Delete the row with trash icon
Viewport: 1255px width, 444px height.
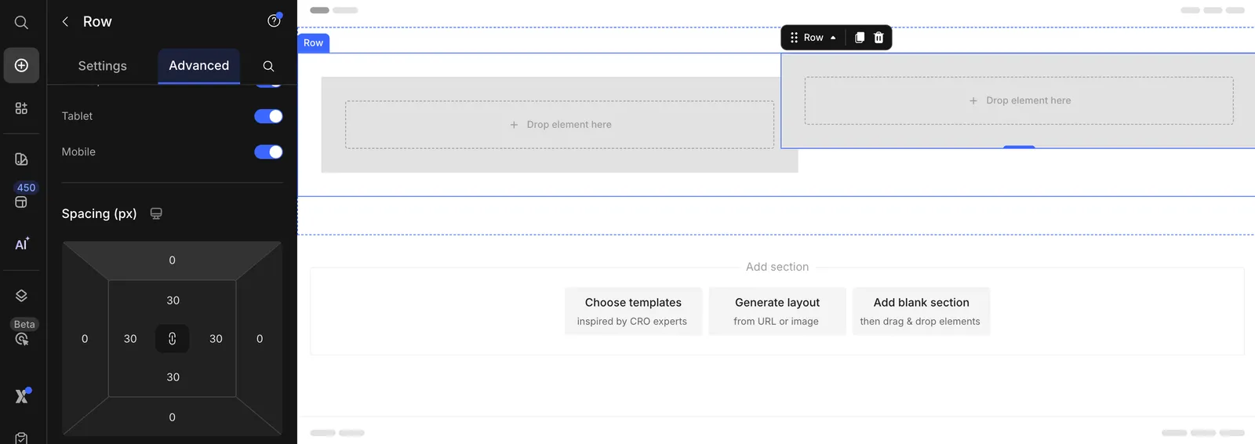tap(878, 38)
